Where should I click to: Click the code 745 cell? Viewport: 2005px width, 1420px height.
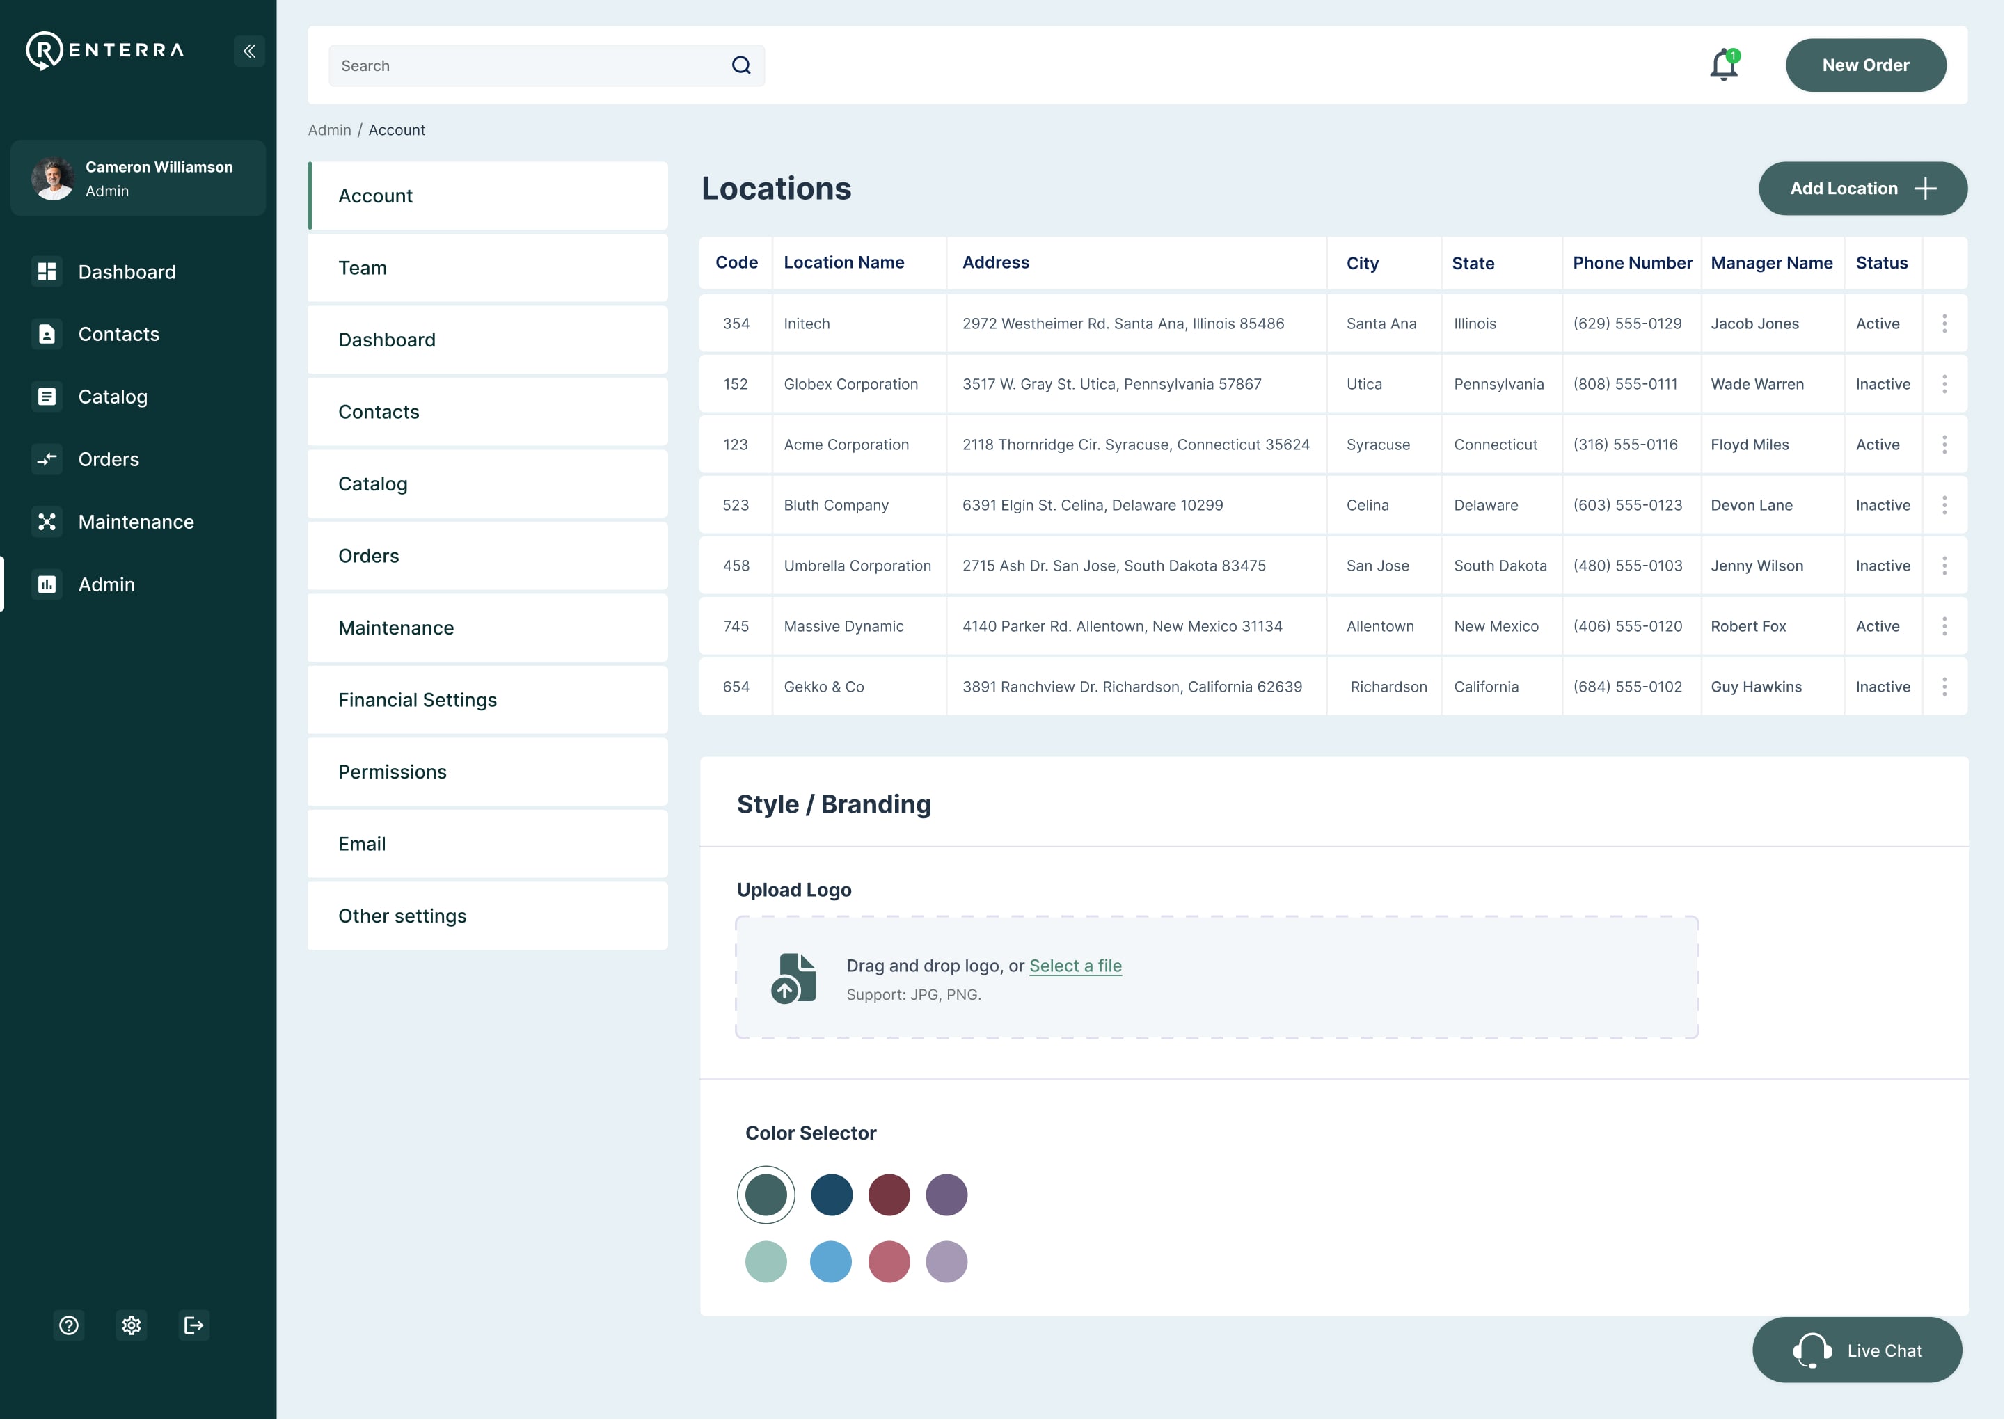(736, 626)
